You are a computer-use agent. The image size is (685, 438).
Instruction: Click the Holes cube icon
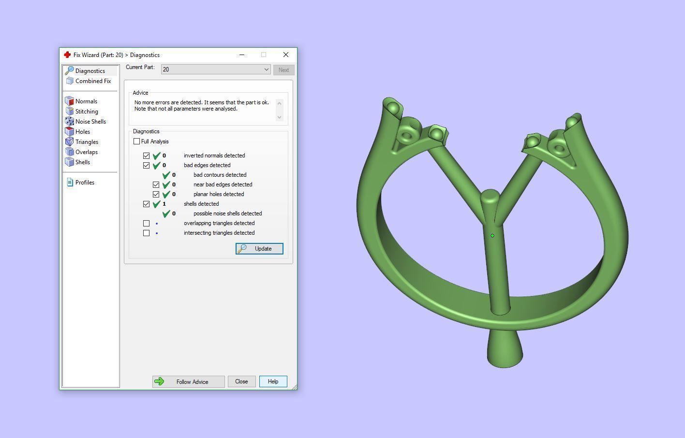[x=70, y=132]
